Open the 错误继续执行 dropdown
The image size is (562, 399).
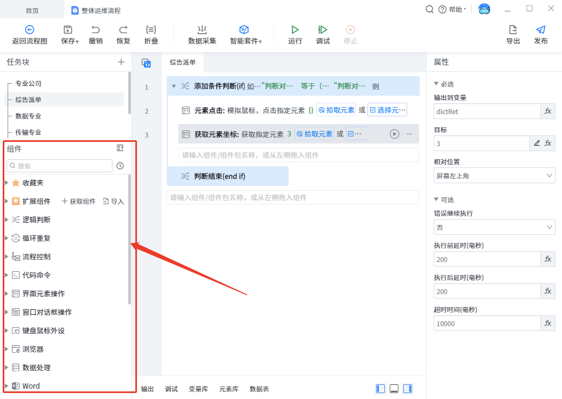point(494,227)
